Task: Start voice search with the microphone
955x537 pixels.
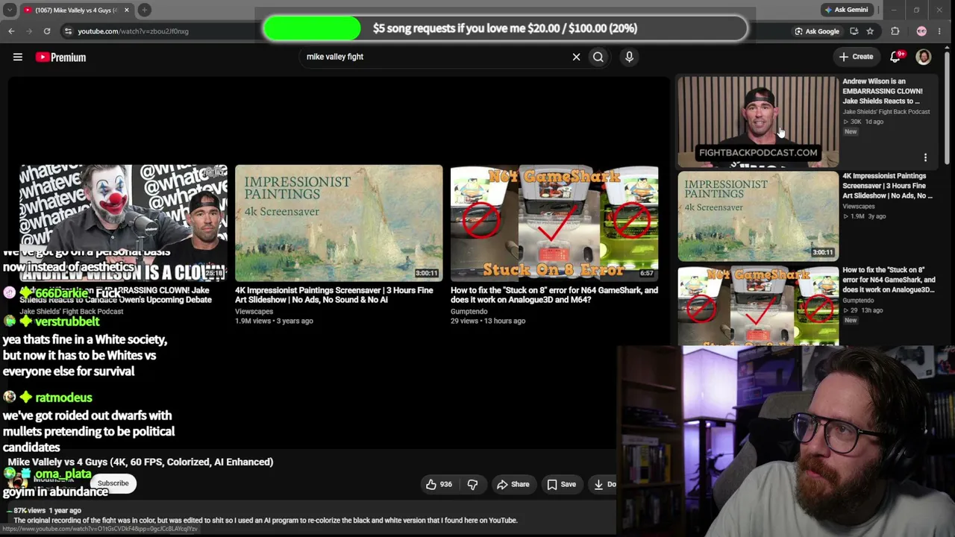Action: [x=629, y=57]
